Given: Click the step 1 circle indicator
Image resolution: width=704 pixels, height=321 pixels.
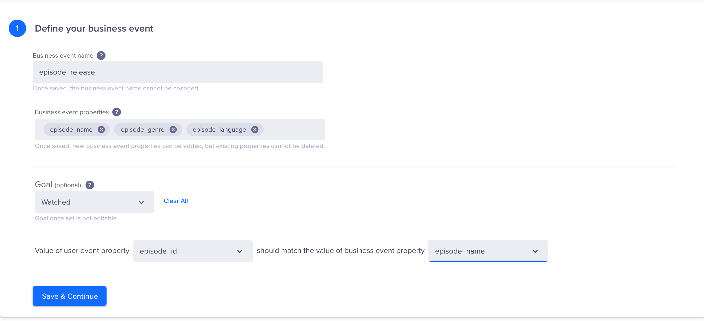Looking at the screenshot, I should coord(17,28).
